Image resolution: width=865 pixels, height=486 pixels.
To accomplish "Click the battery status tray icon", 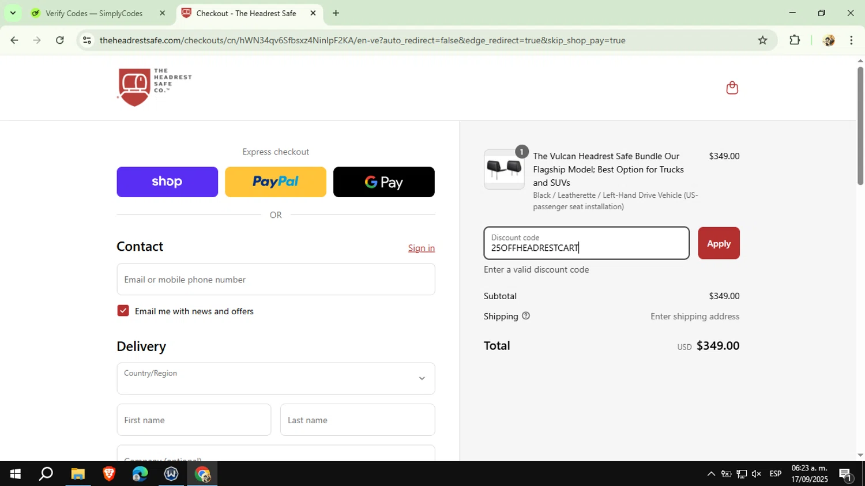I will pos(727,474).
